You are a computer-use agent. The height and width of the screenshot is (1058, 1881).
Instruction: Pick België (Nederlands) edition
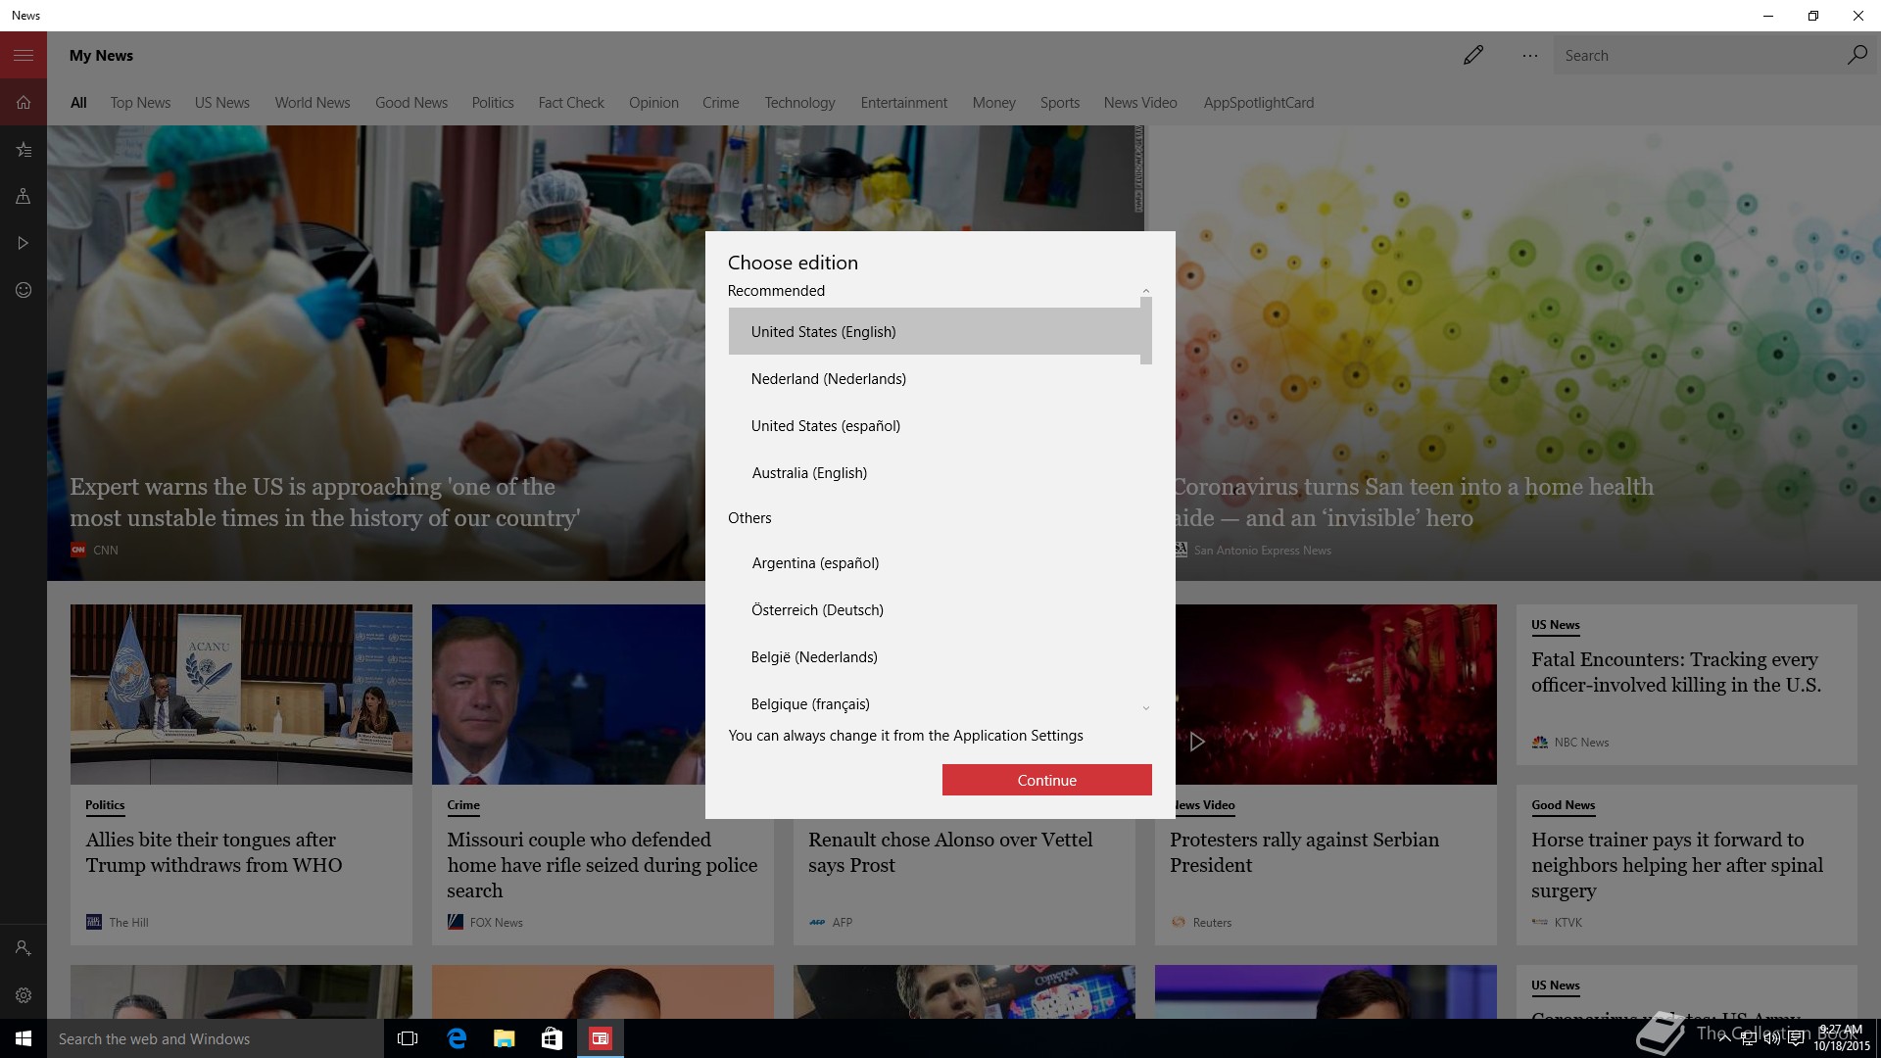point(934,657)
